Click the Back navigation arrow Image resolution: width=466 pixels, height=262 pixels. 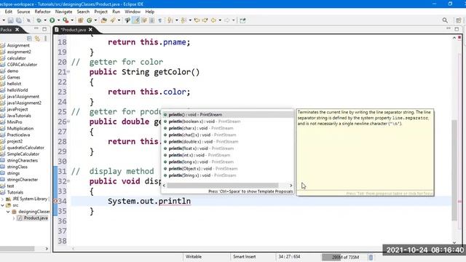click(213, 20)
